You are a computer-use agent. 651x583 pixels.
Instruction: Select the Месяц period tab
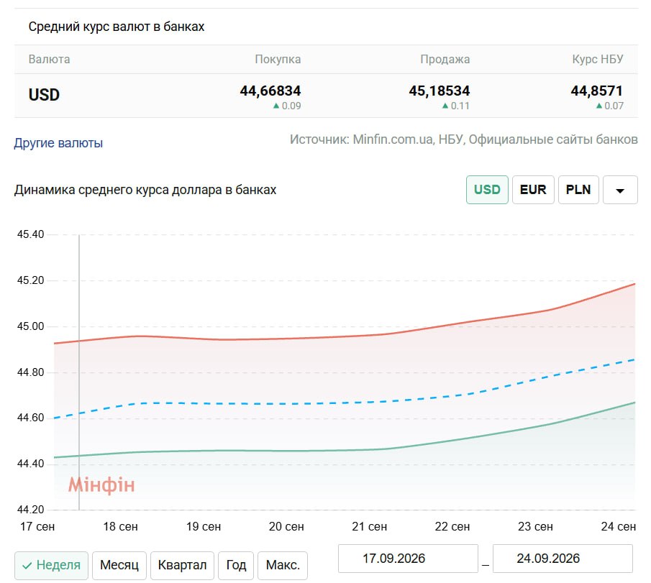tap(119, 565)
